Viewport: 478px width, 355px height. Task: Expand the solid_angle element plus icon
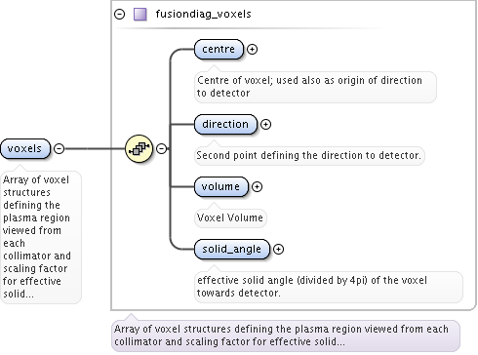tap(278, 249)
